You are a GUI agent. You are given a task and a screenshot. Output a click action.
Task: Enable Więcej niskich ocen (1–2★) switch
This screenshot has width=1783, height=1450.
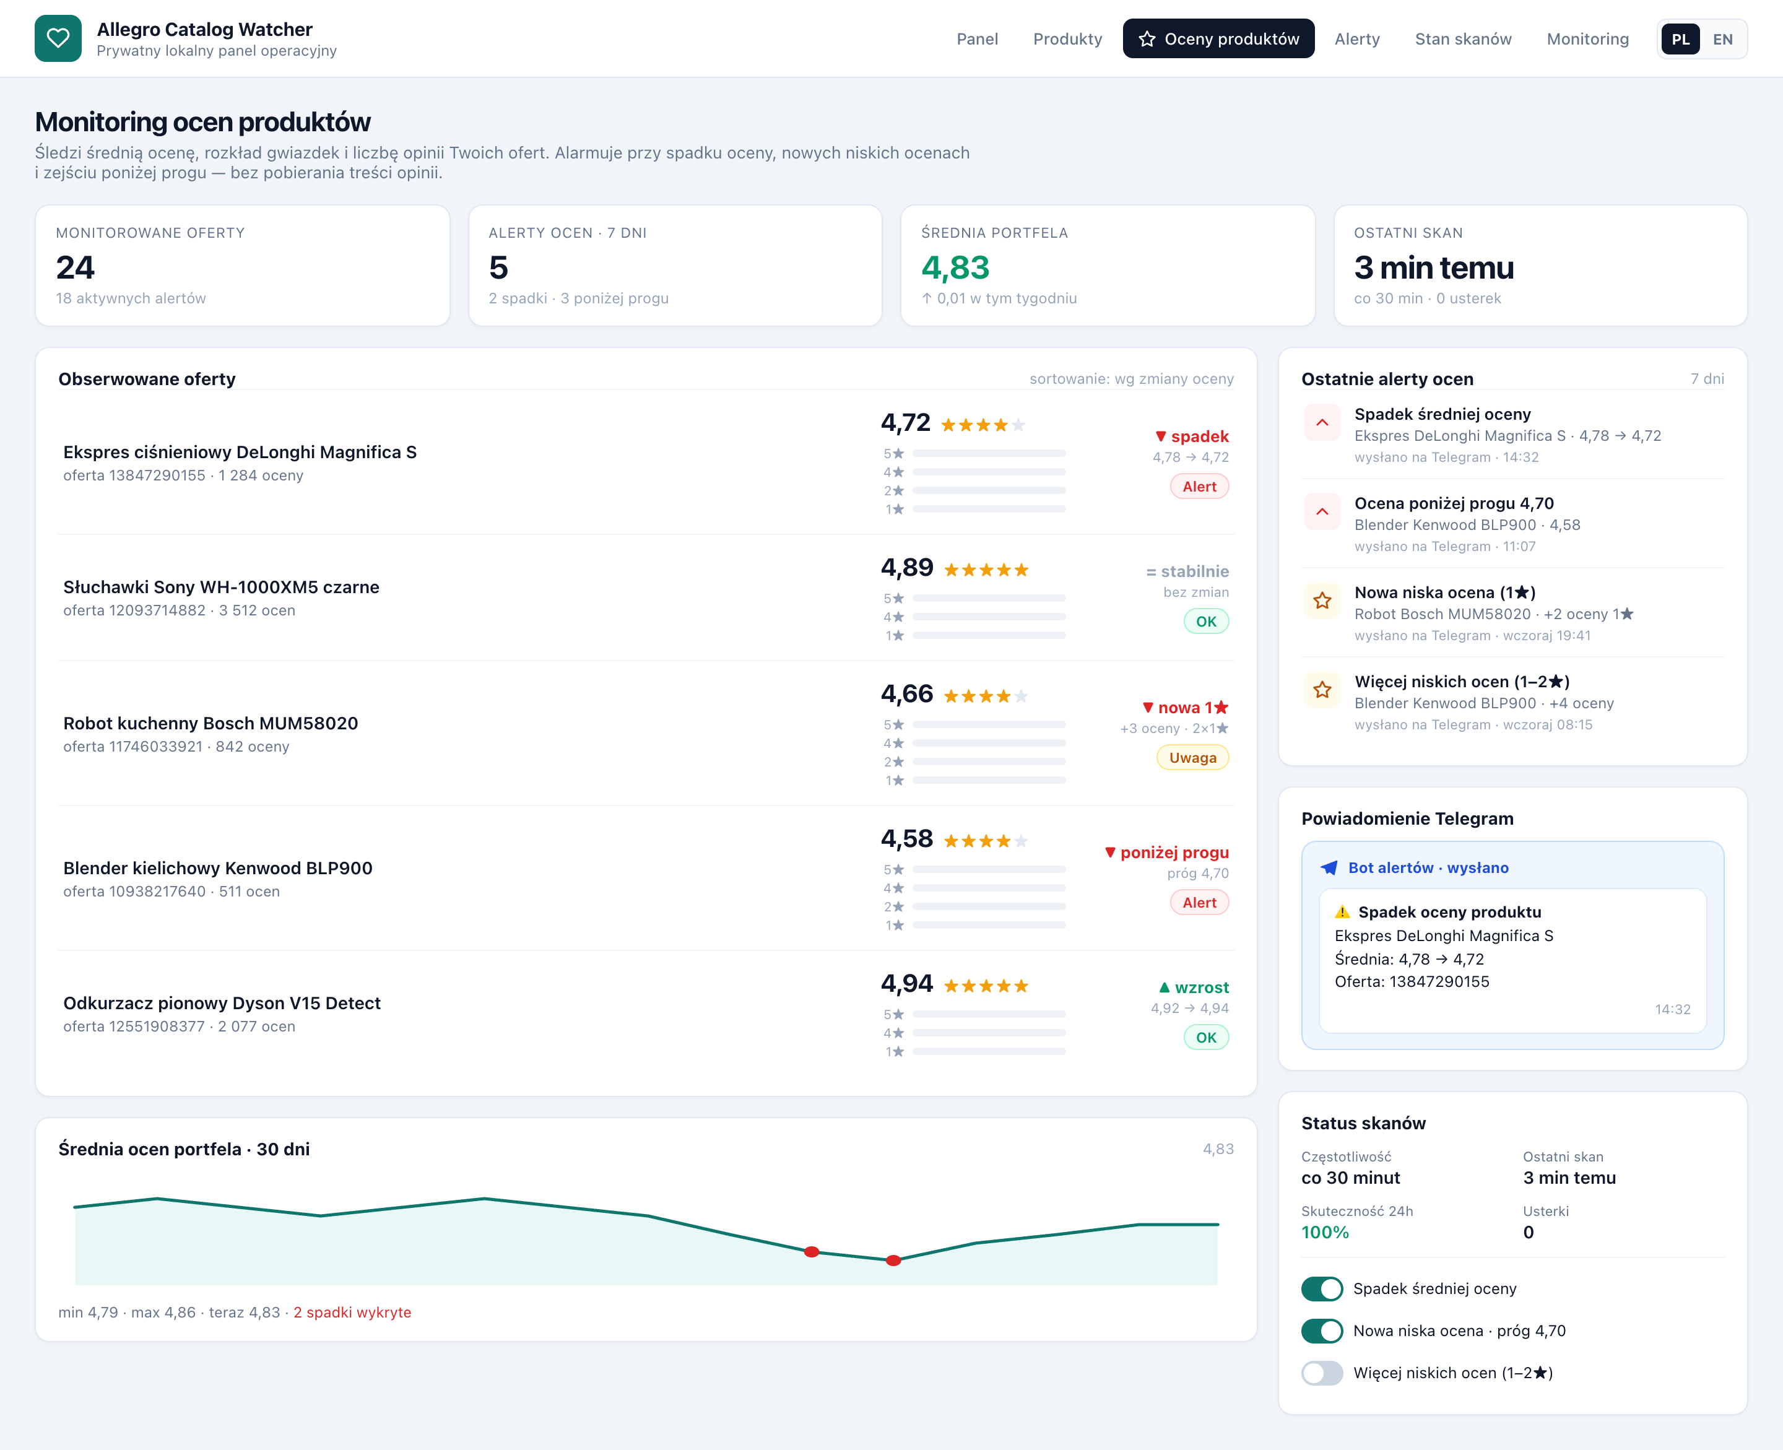[x=1322, y=1373]
